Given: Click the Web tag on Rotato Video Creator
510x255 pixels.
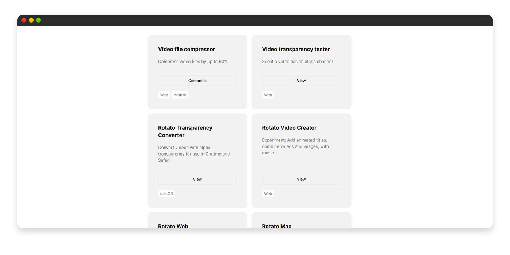Looking at the screenshot, I should point(268,193).
